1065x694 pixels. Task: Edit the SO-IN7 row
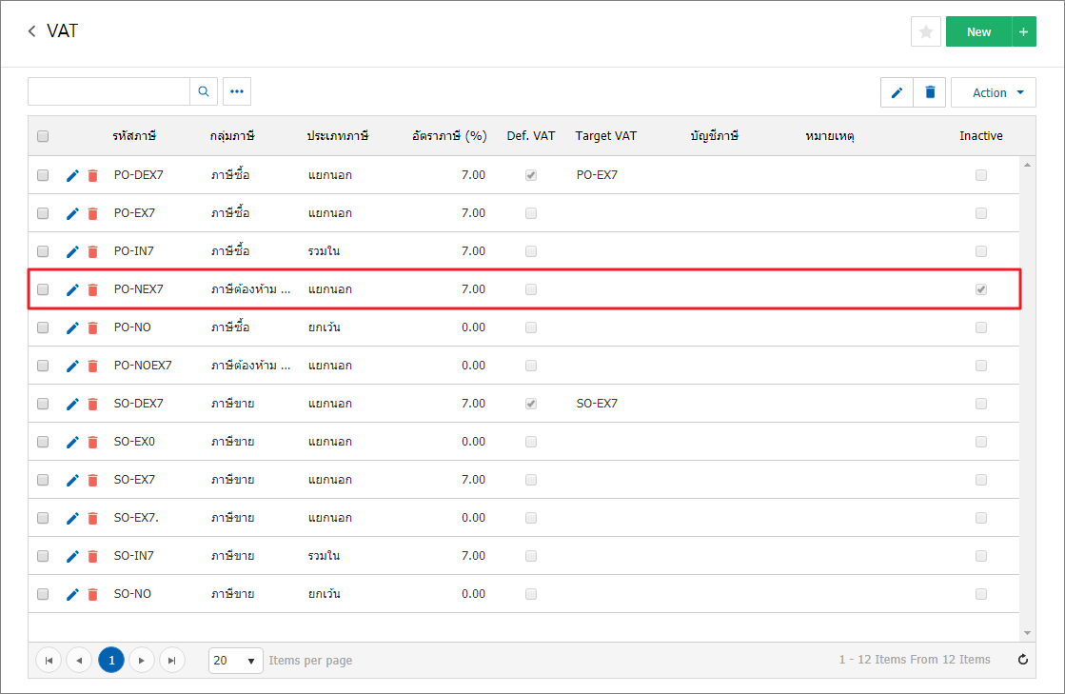coord(72,556)
